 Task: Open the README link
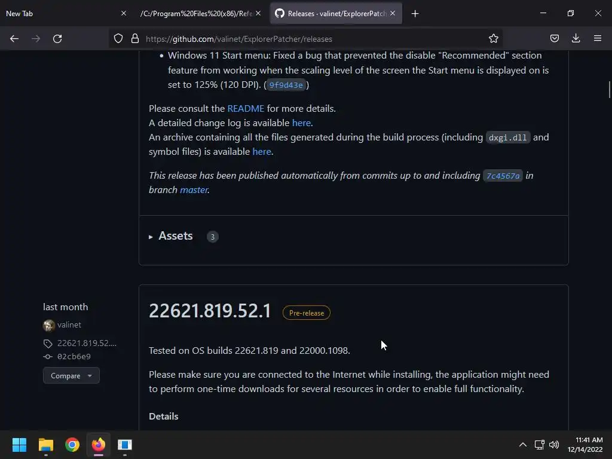coord(246,109)
